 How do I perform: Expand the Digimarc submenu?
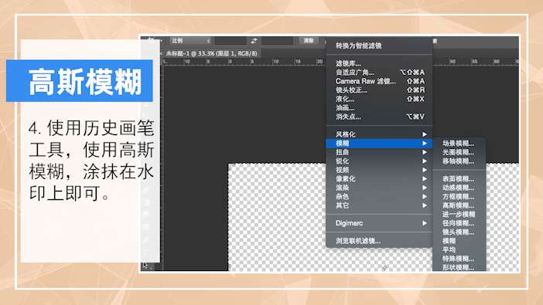point(379,223)
